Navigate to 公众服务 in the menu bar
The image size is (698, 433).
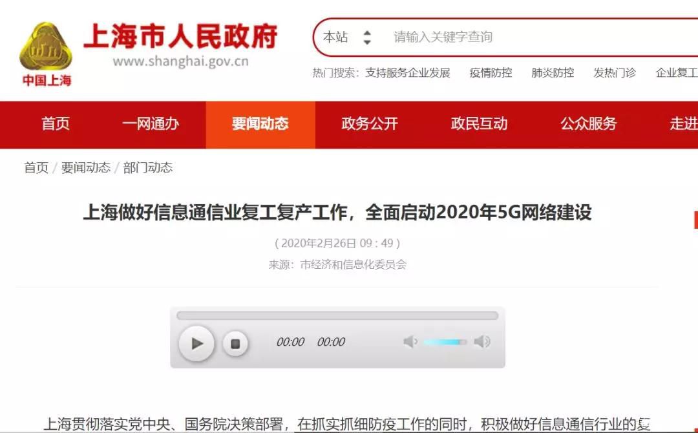click(x=588, y=124)
